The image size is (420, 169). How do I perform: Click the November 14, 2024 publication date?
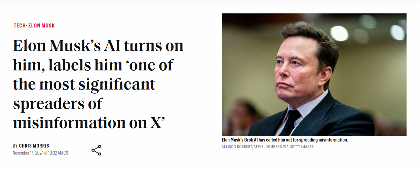(28, 153)
